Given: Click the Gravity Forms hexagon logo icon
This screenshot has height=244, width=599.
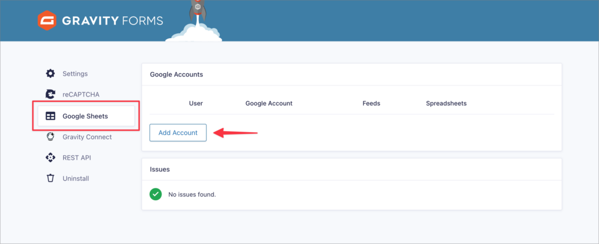Looking at the screenshot, I should pos(47,20).
